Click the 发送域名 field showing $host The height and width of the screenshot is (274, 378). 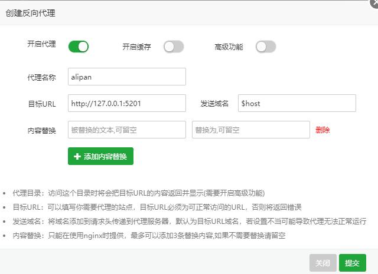[296, 103]
